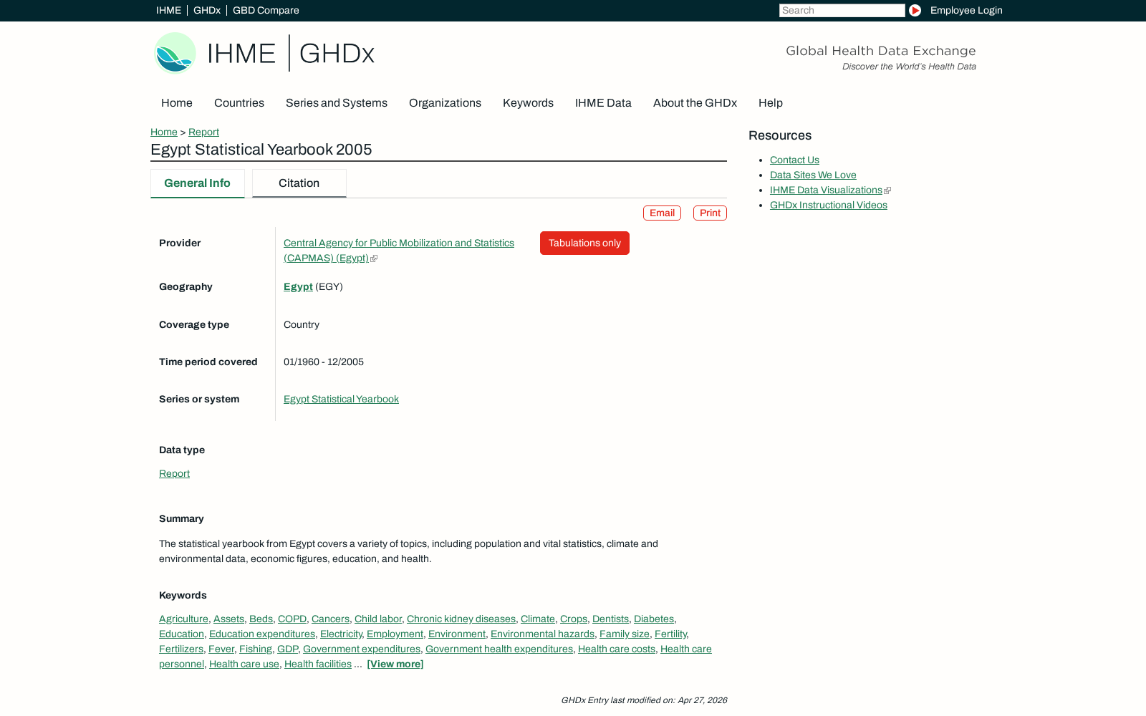Open the Environmental hazards keyword link

542,634
